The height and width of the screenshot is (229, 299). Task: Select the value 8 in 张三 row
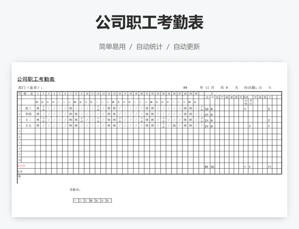tap(212, 109)
